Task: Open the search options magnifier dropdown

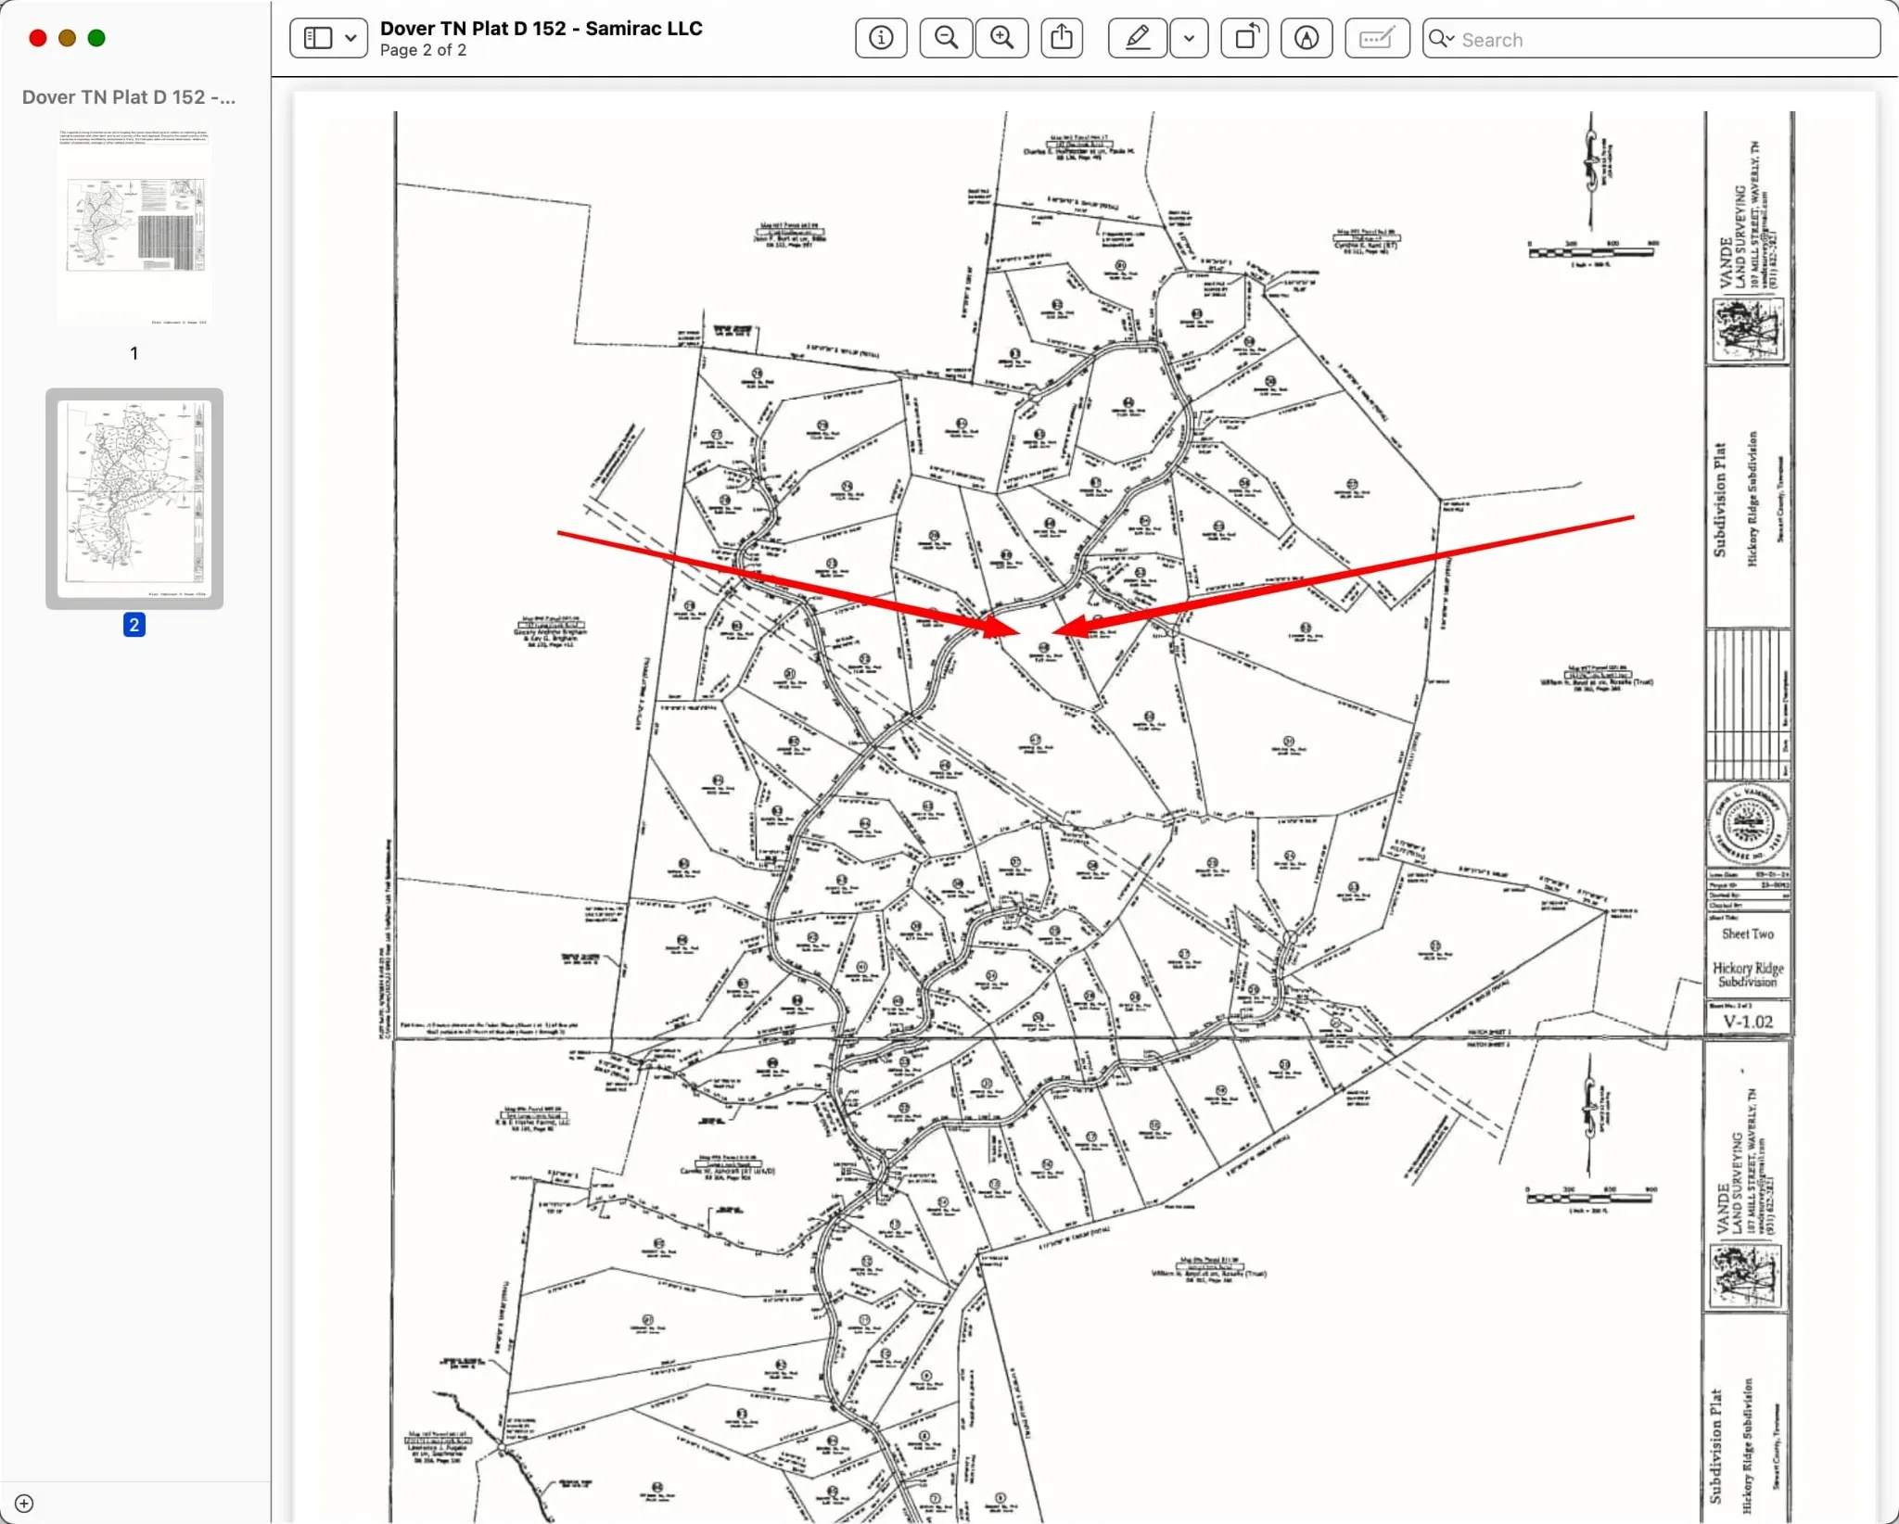Action: coord(1442,39)
